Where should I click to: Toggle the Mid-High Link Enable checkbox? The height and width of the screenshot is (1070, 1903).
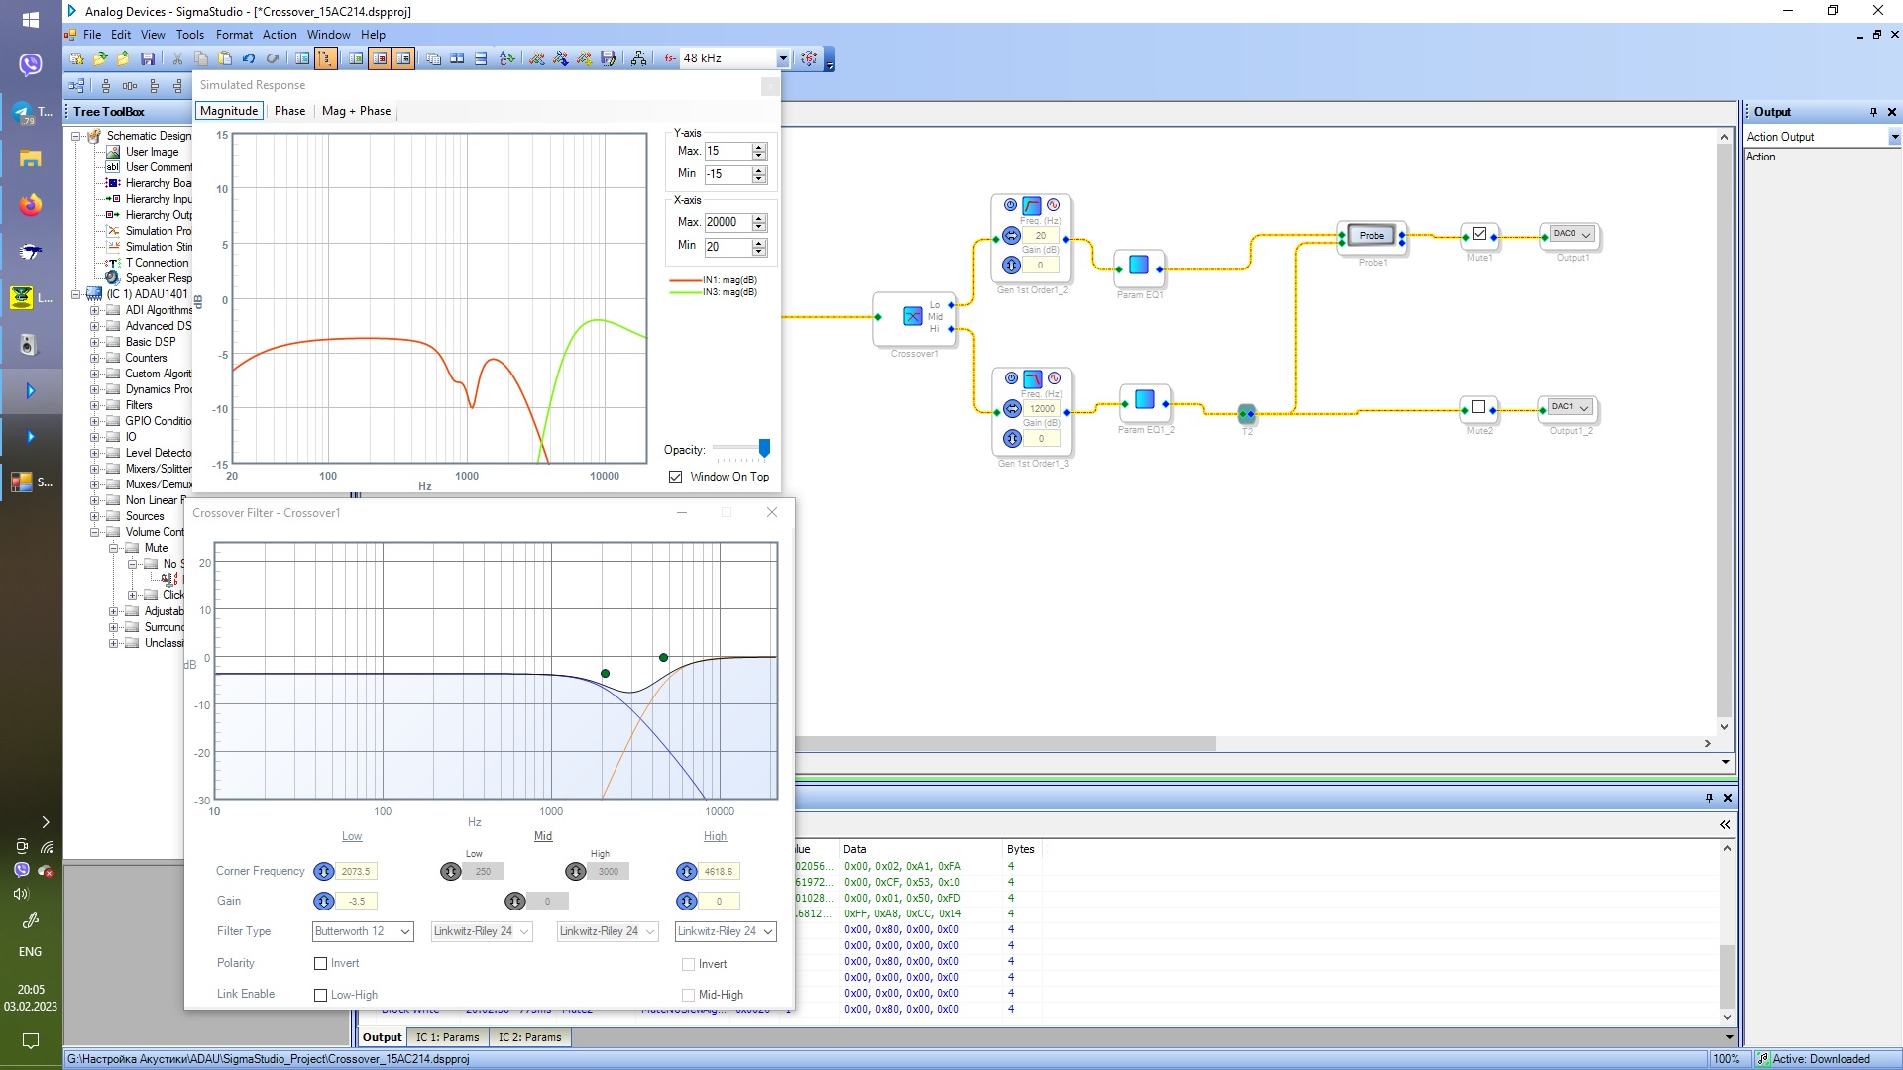coord(689,995)
